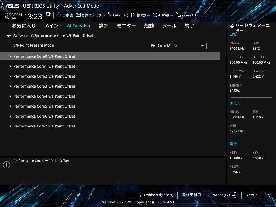
Task: Click the Version 2.22.1295 copyright text
Action: tap(138, 202)
